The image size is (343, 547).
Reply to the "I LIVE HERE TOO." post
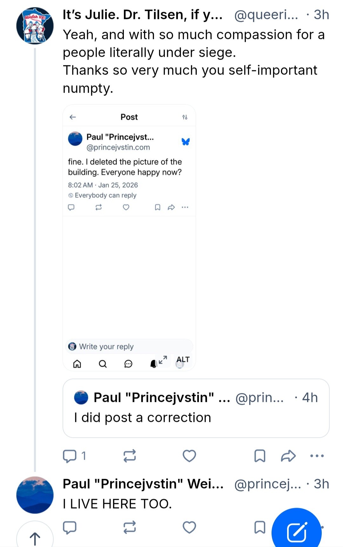pos(70,527)
